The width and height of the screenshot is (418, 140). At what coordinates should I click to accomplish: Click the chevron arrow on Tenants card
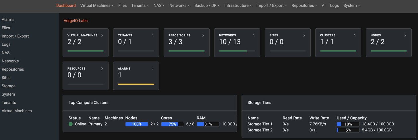[153, 36]
